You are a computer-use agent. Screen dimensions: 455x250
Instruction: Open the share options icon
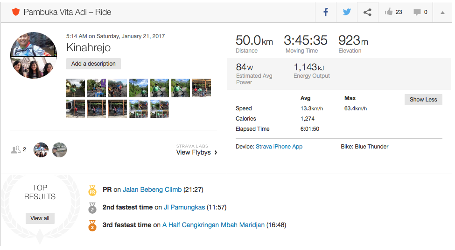point(367,12)
